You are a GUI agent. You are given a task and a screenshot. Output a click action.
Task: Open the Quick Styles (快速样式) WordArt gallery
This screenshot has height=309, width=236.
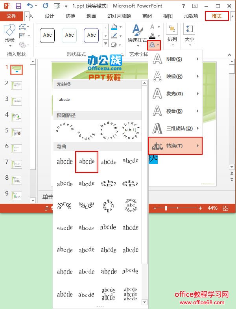(138, 35)
